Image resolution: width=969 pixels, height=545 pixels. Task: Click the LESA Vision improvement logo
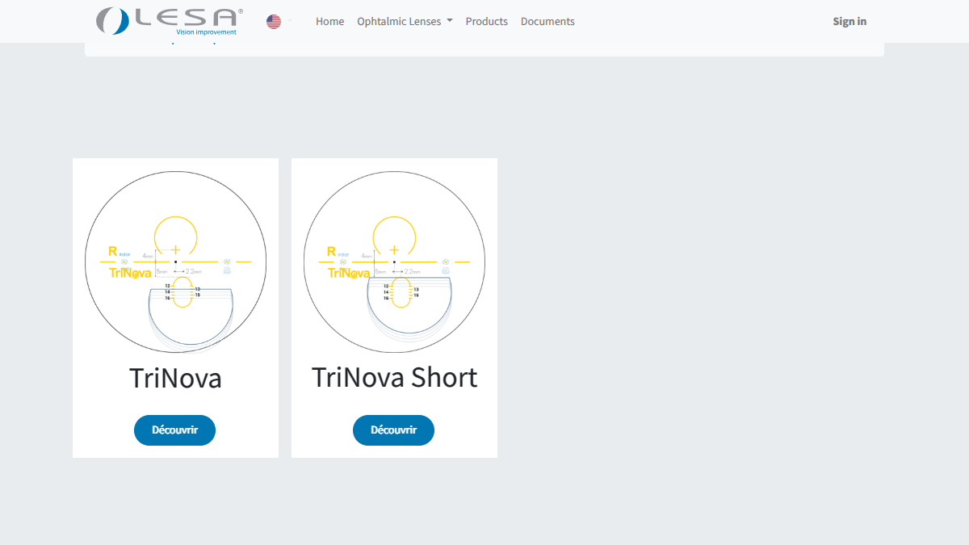coord(169,21)
